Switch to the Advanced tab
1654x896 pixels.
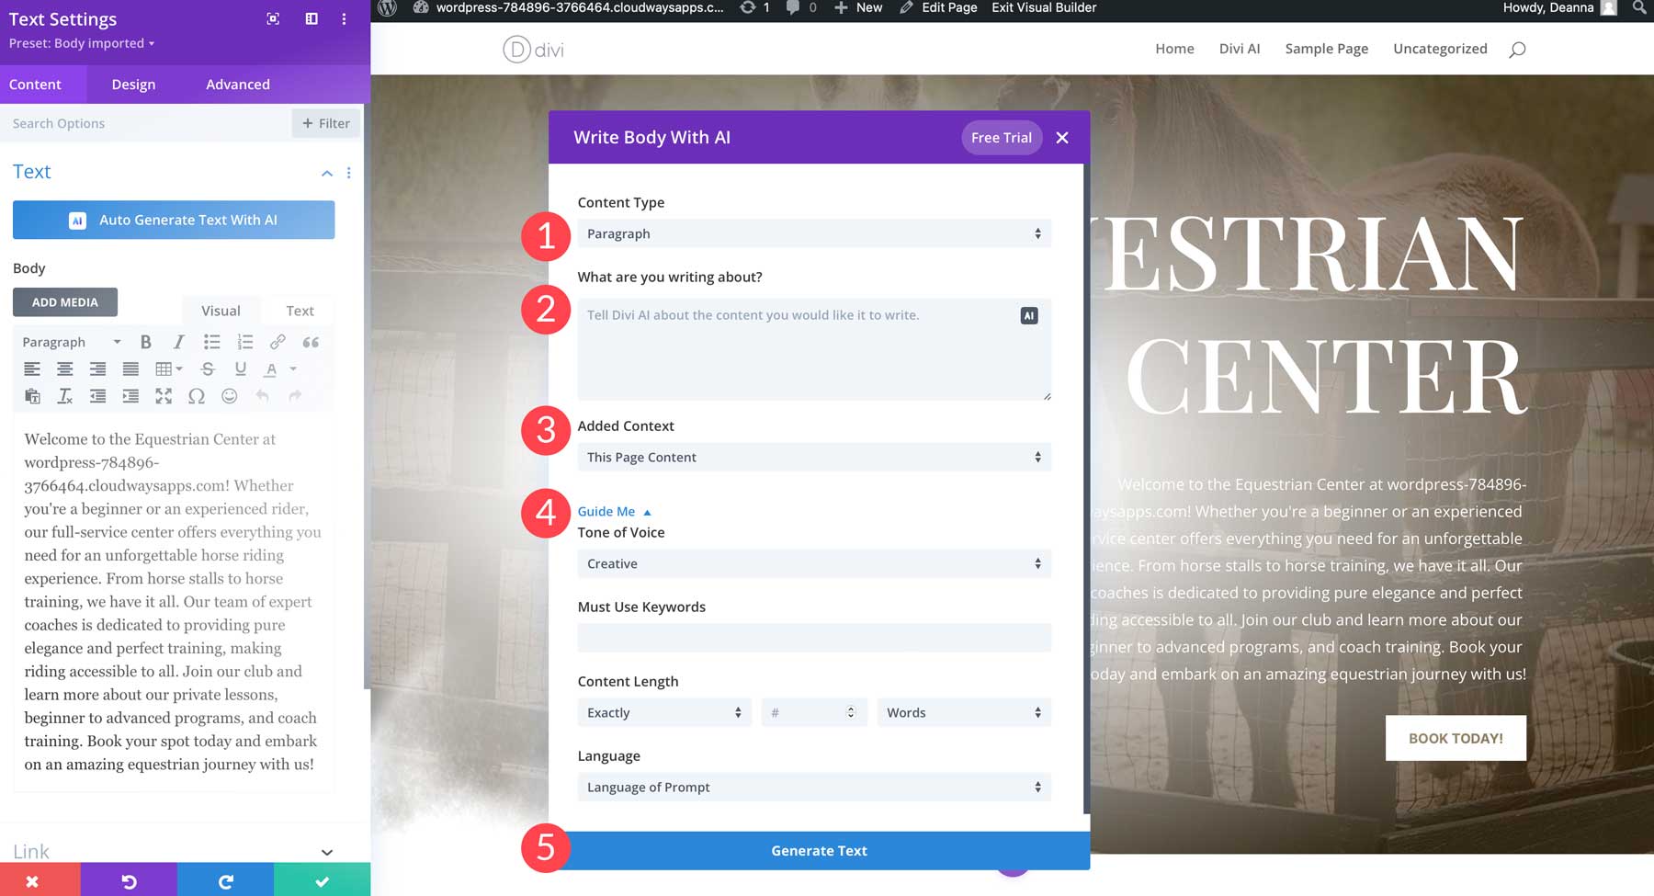[237, 85]
